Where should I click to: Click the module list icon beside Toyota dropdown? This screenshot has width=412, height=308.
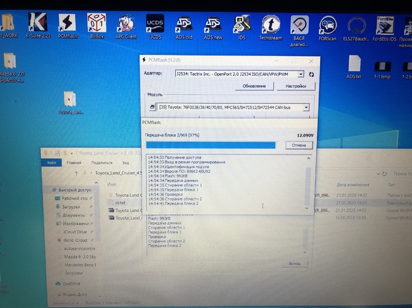(x=152, y=107)
